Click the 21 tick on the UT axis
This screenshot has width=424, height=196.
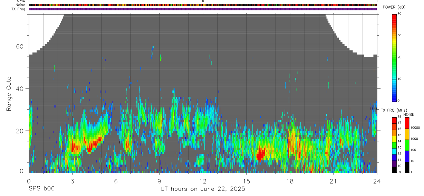click(x=334, y=181)
